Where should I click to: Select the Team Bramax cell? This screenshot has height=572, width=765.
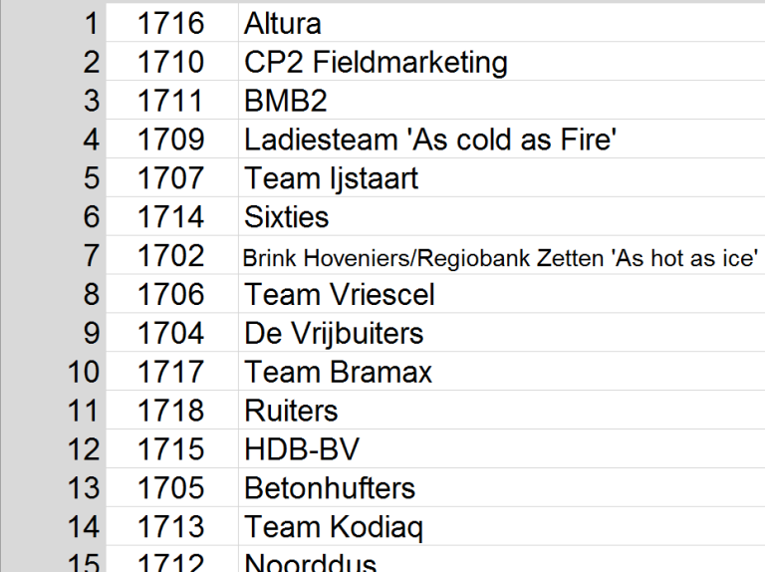[x=339, y=373]
